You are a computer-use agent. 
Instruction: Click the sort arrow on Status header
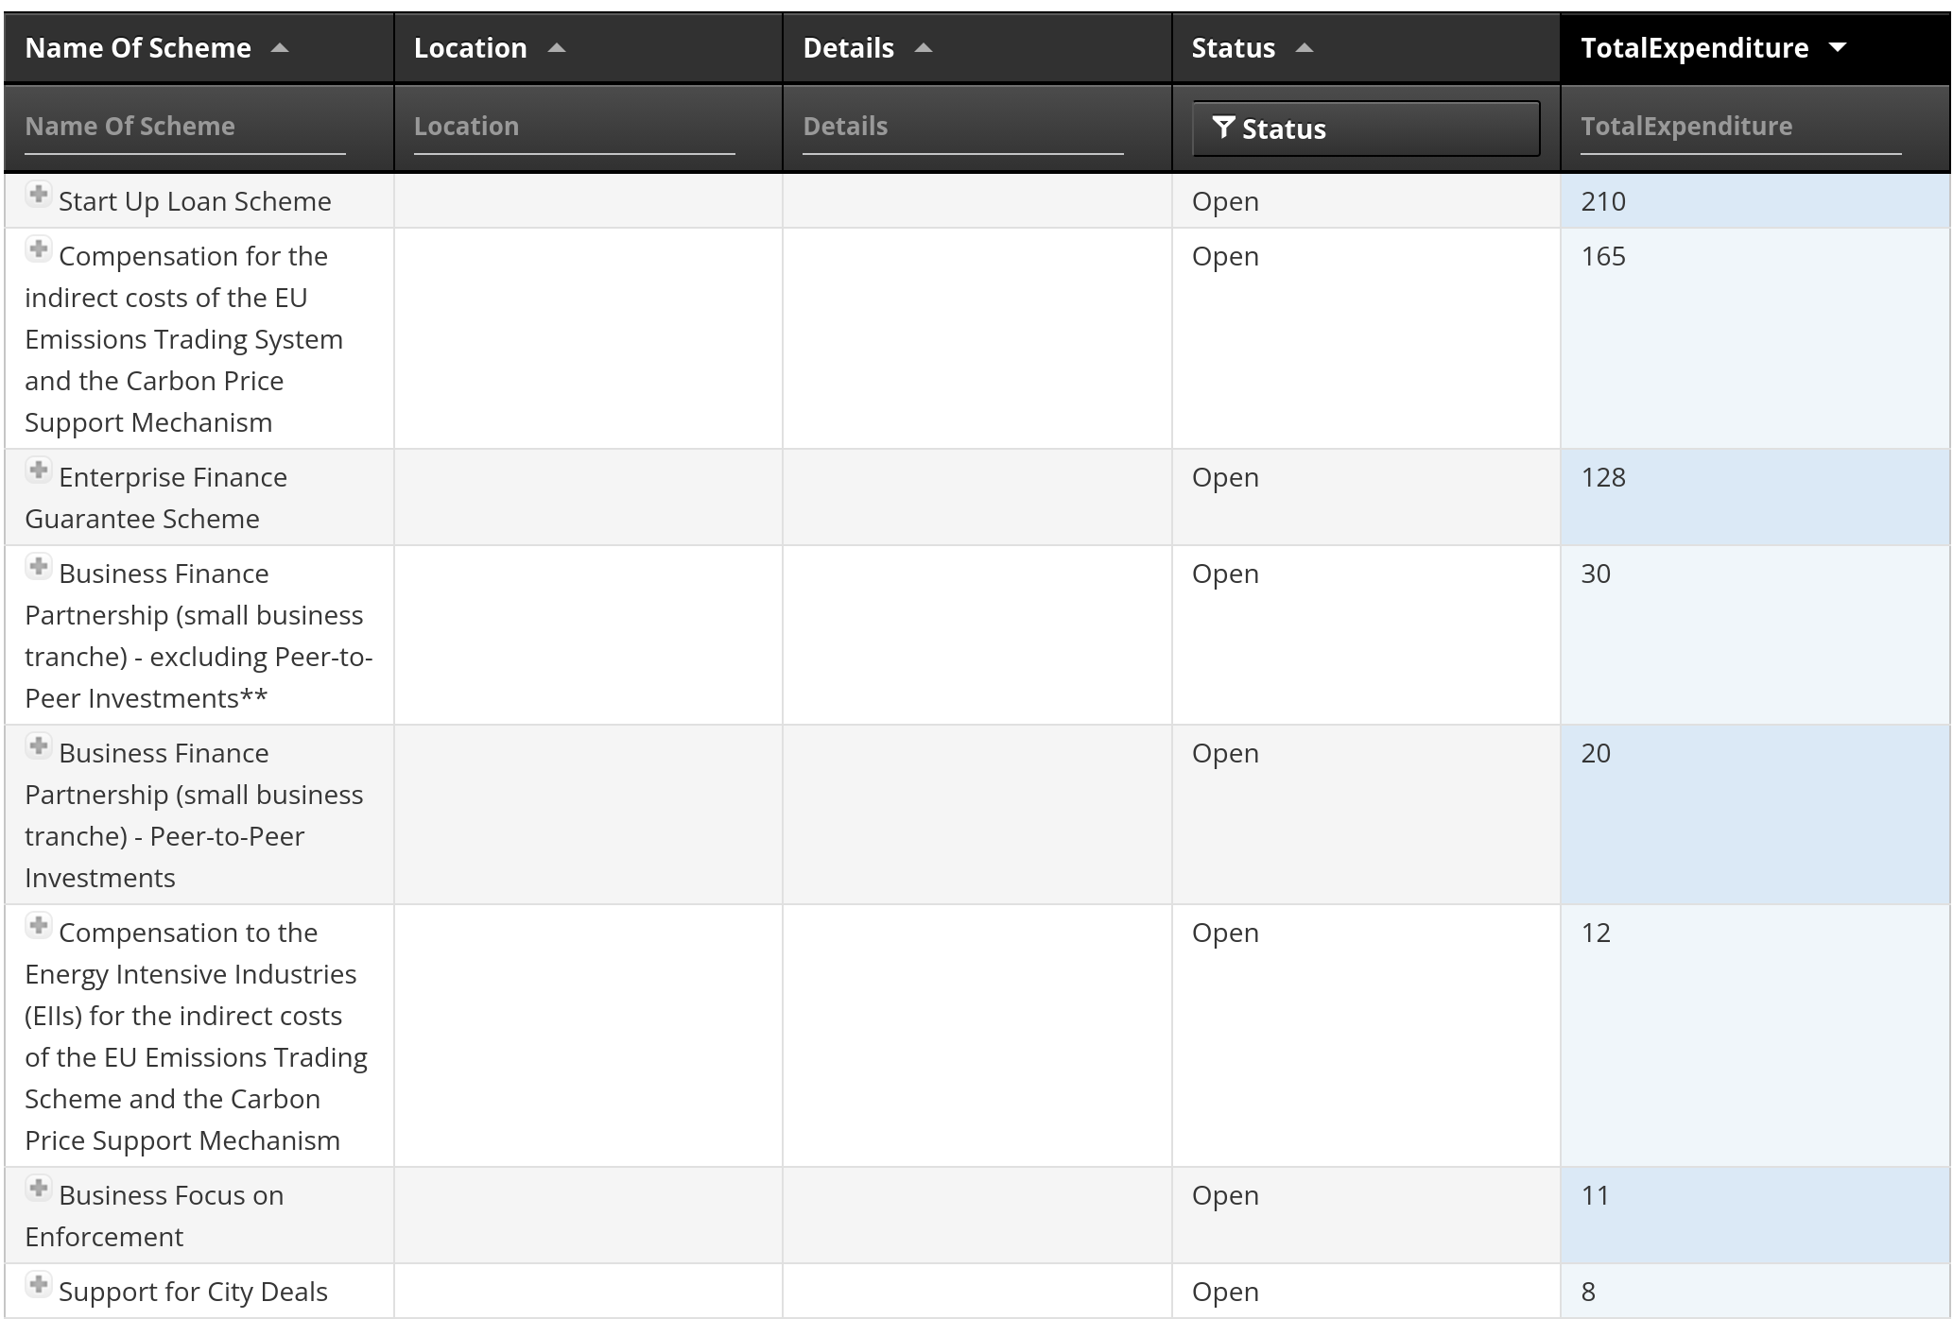coord(1305,45)
